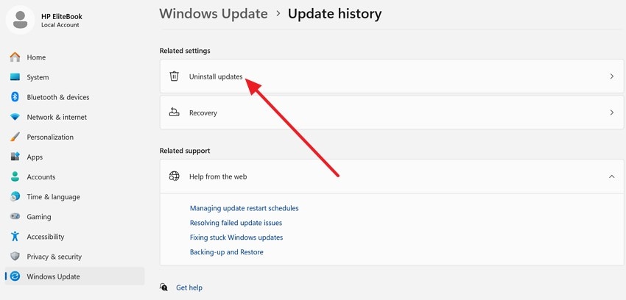This screenshot has width=626, height=300.
Task: Click the Gaming controller icon
Action: [x=15, y=216]
